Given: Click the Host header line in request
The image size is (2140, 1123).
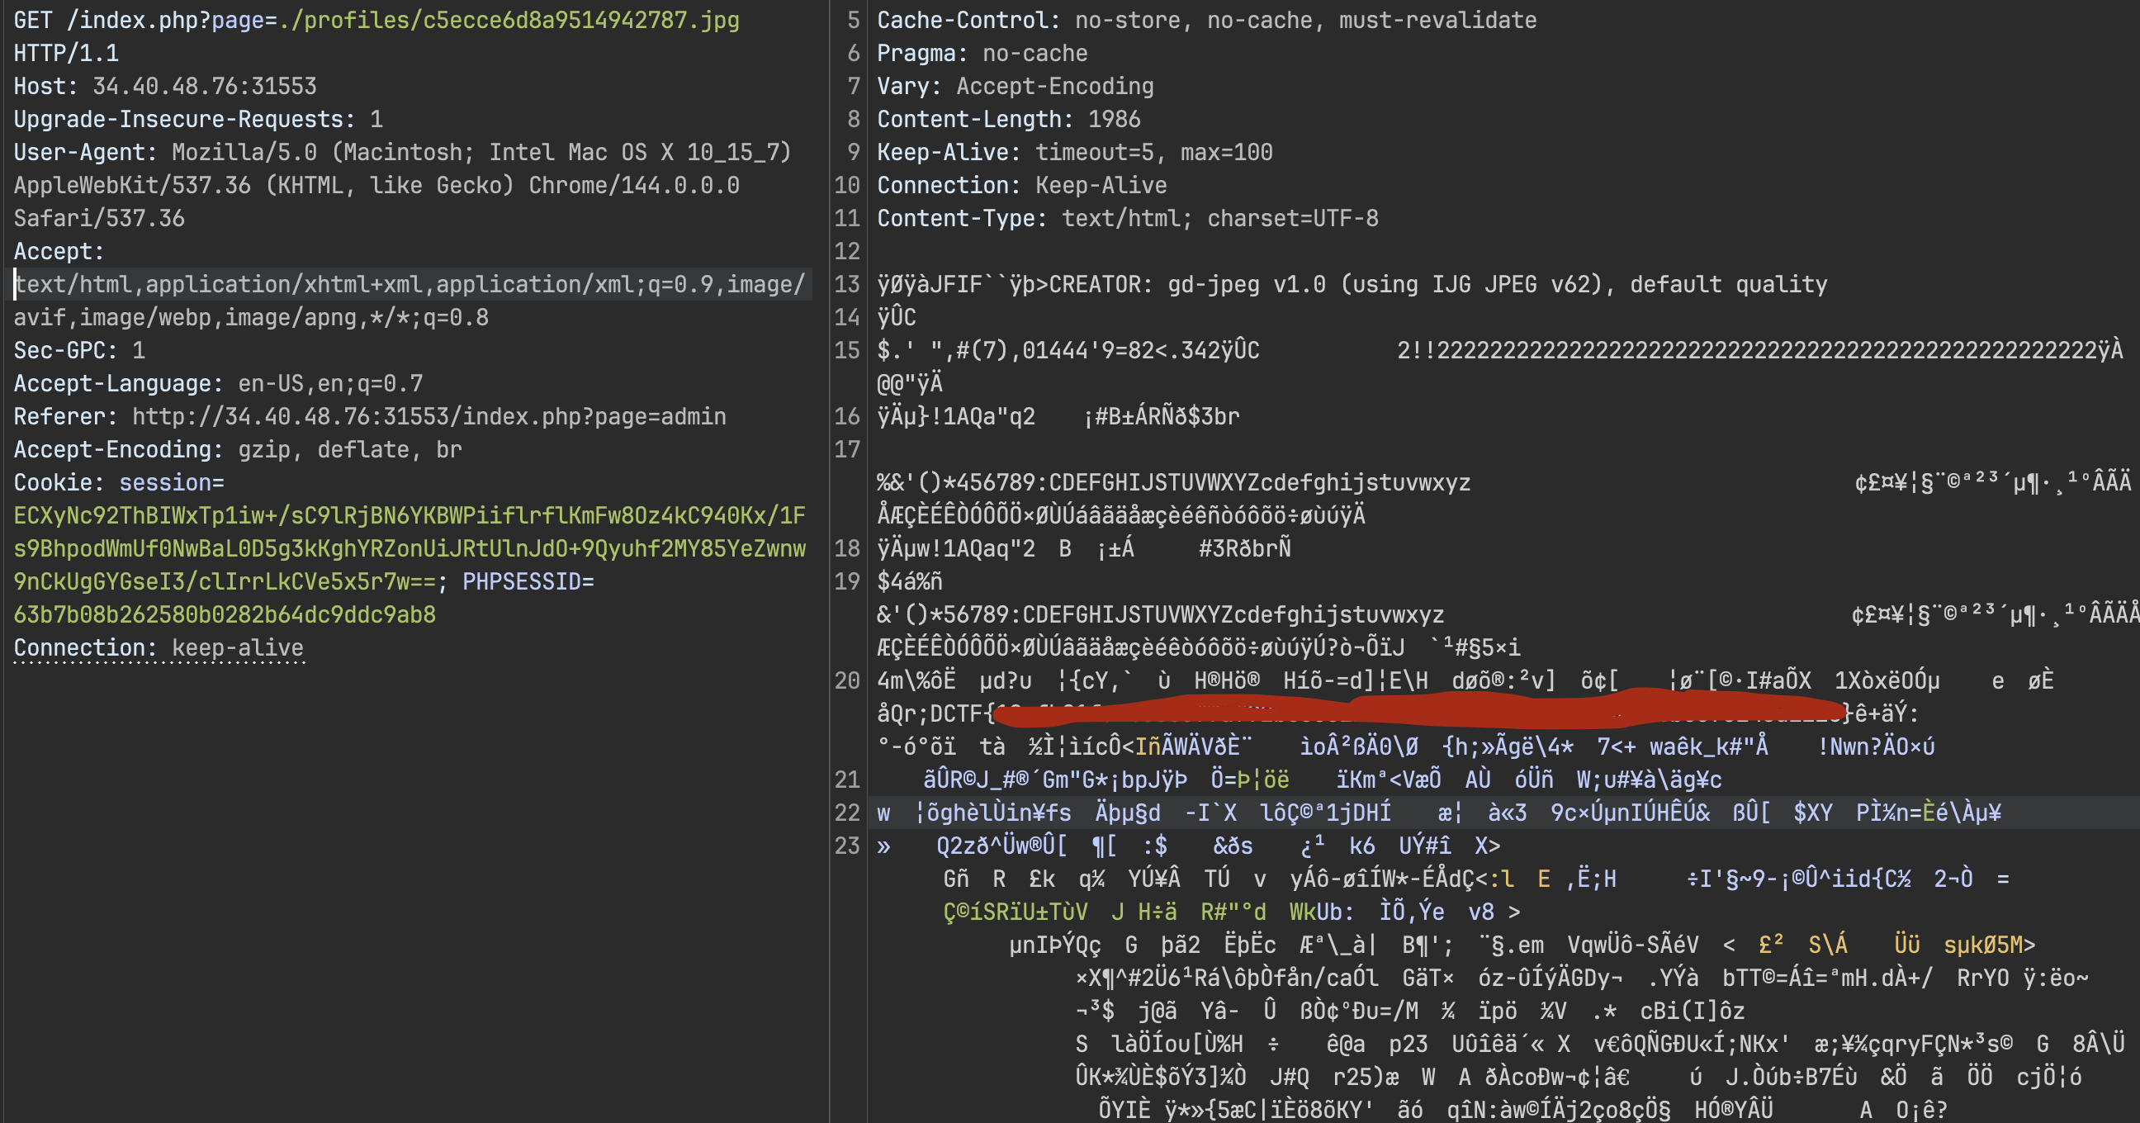Looking at the screenshot, I should click(x=164, y=87).
